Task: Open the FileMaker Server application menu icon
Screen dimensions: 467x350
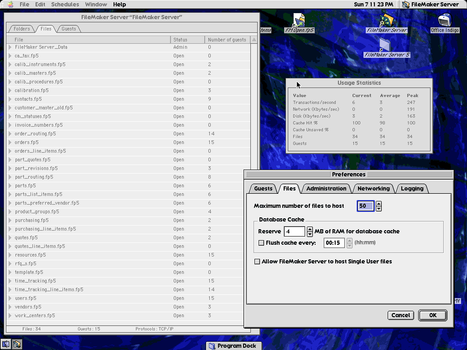Action: tap(405, 5)
